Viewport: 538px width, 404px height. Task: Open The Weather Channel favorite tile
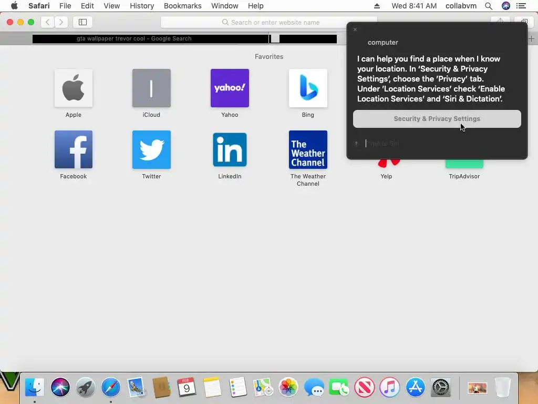pos(308,149)
